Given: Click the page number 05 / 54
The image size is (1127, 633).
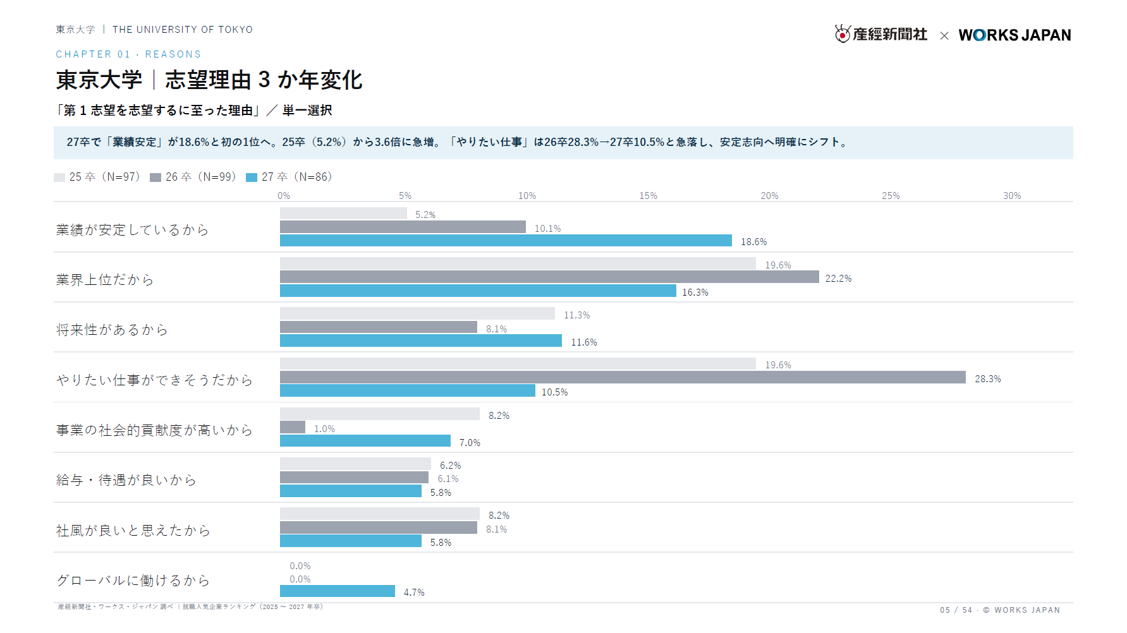Looking at the screenshot, I should coord(956,610).
